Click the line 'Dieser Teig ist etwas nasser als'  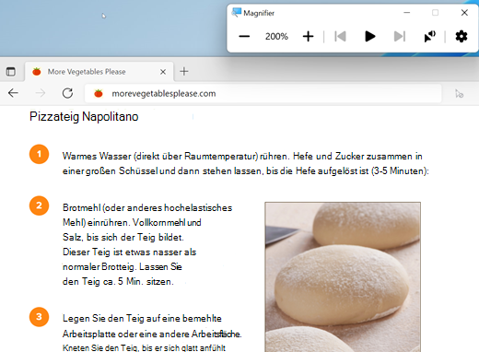[x=129, y=252]
